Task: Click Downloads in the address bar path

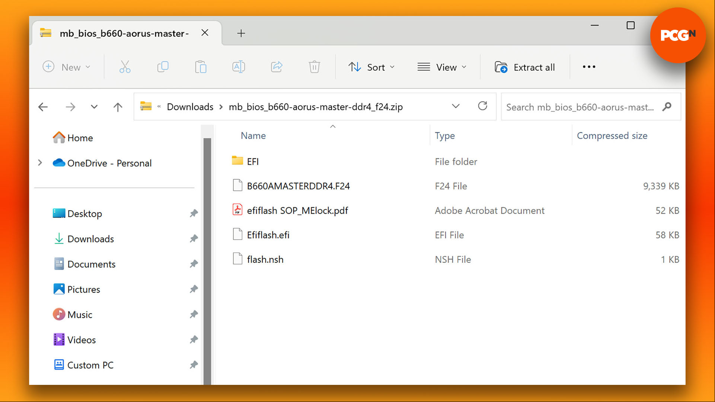Action: pyautogui.click(x=190, y=107)
